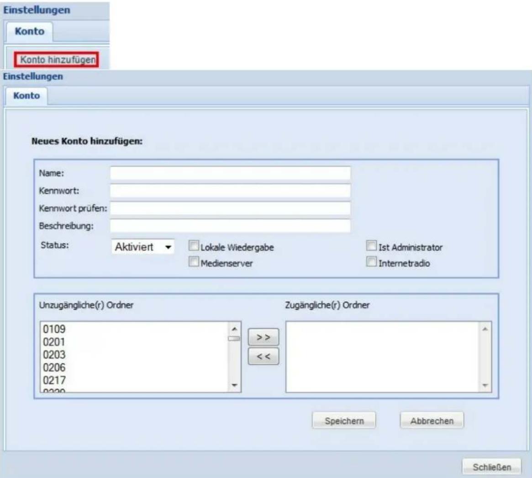Focus the Kennwort password field
The height and width of the screenshot is (478, 532).
coord(230,191)
